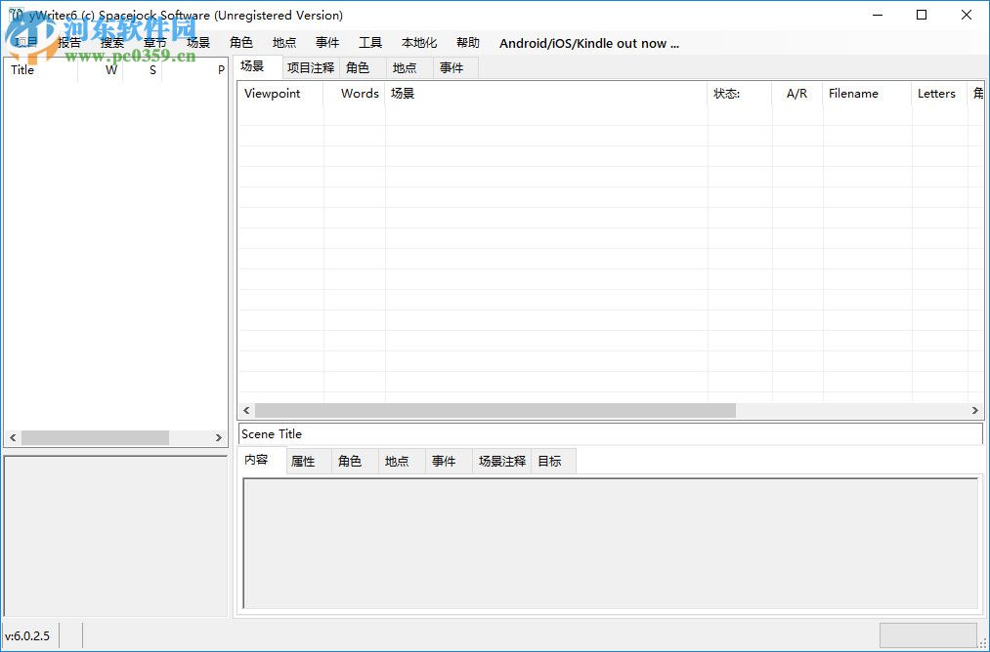Click the Android/iOS/Kindle out now link
Screen dimensions: 990x652
coord(587,43)
